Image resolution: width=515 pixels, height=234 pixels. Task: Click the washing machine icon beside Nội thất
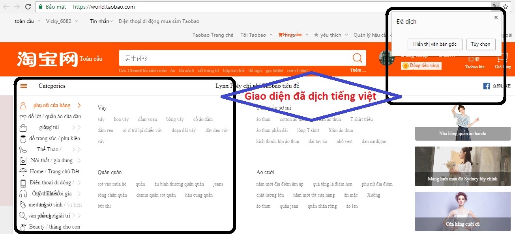(x=23, y=160)
